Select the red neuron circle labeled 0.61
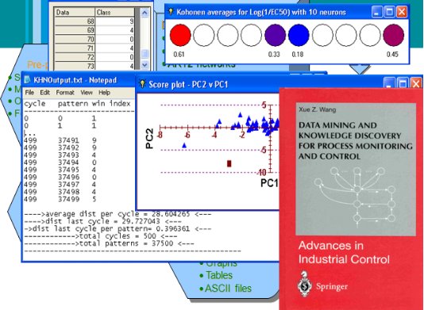 [180, 35]
